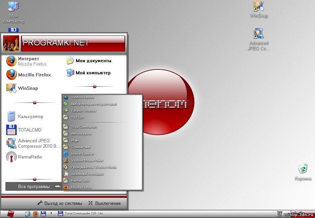Launch WinSnap from the Start menu list
This screenshot has height=218, width=315.
point(22,88)
